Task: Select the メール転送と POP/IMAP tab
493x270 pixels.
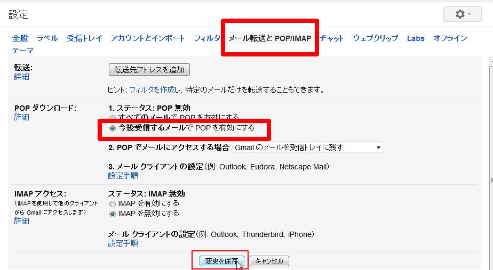Action: (269, 38)
